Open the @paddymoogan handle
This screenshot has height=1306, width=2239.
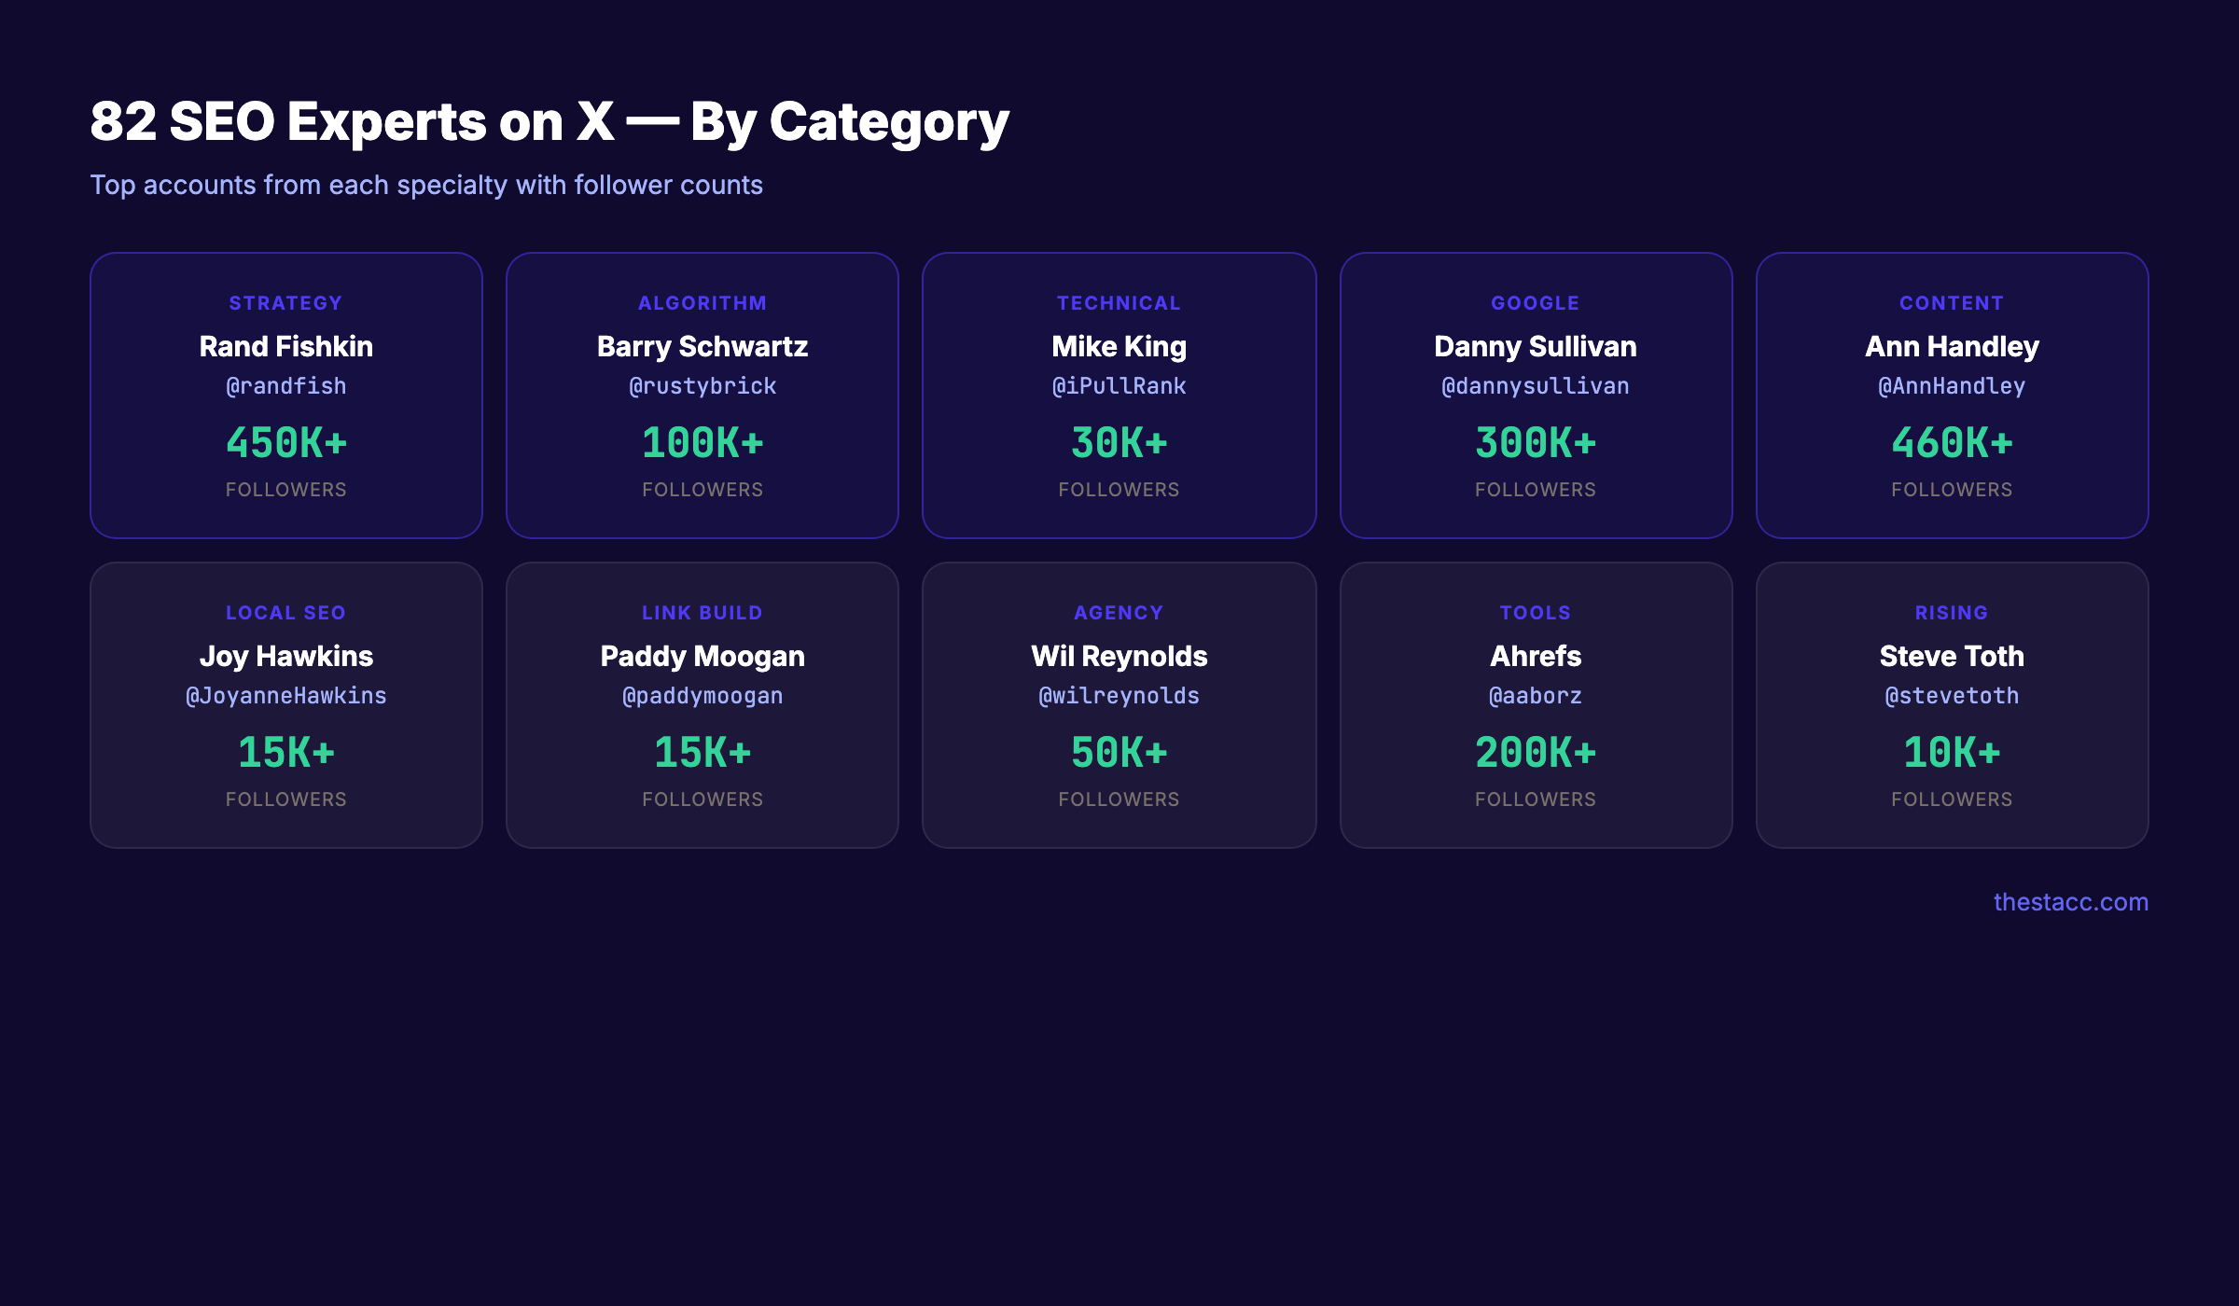[702, 696]
